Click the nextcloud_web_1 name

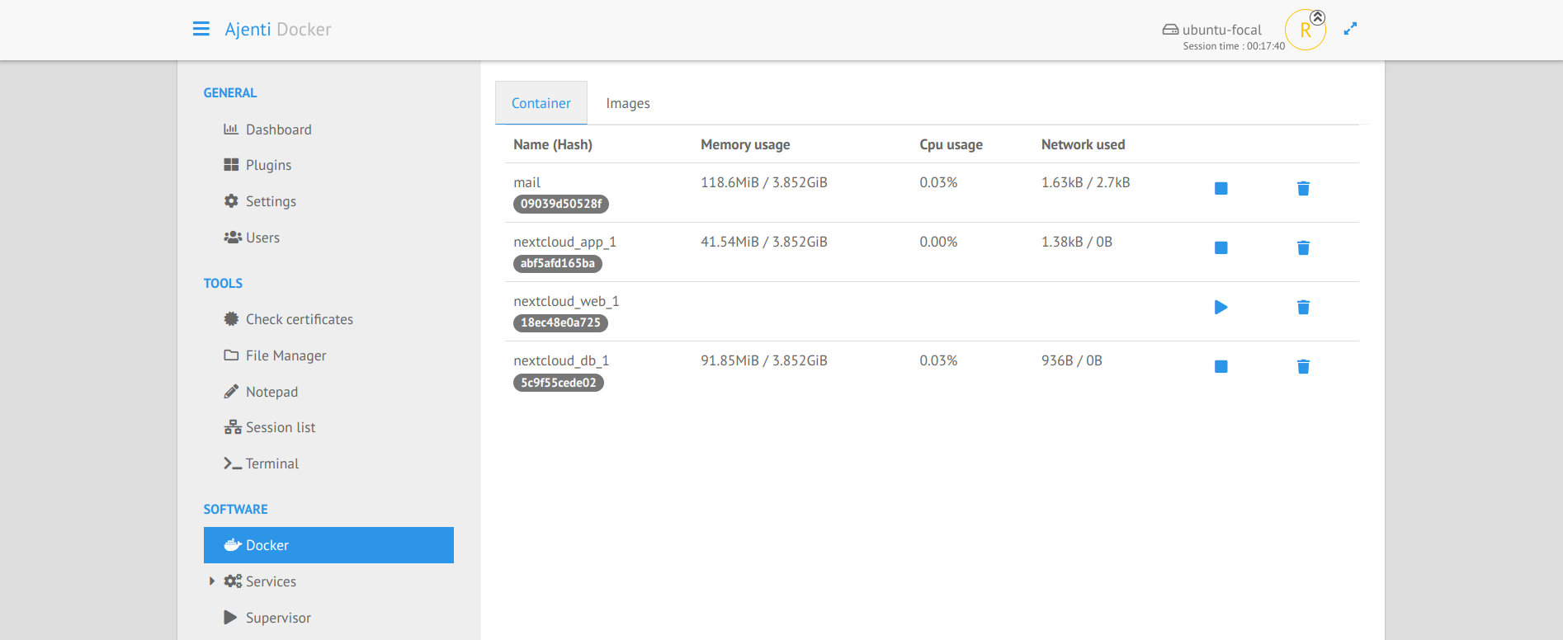point(566,301)
